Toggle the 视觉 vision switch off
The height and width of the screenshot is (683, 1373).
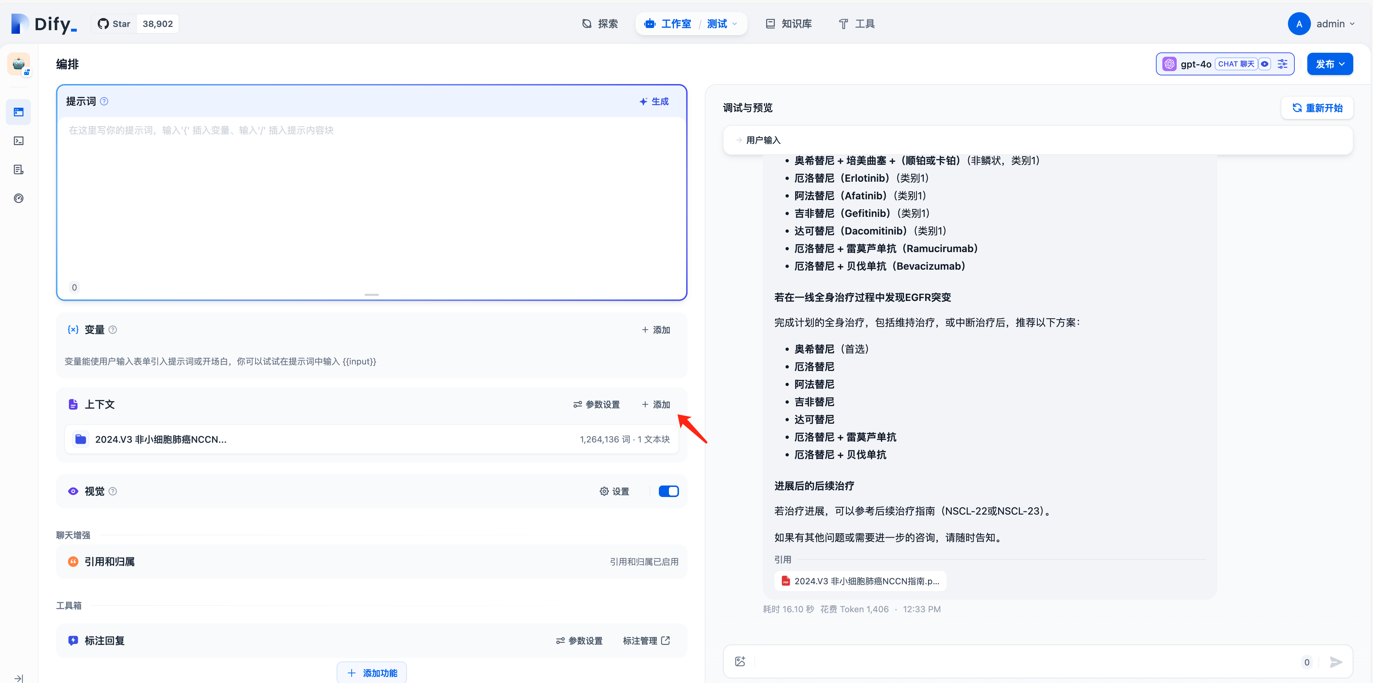pyautogui.click(x=669, y=491)
